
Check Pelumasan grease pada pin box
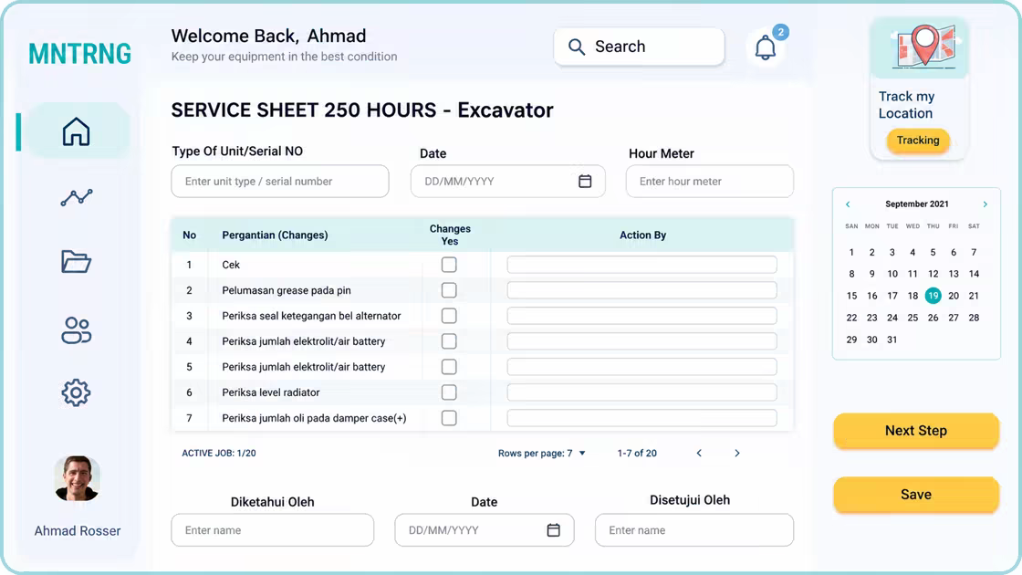pos(449,290)
